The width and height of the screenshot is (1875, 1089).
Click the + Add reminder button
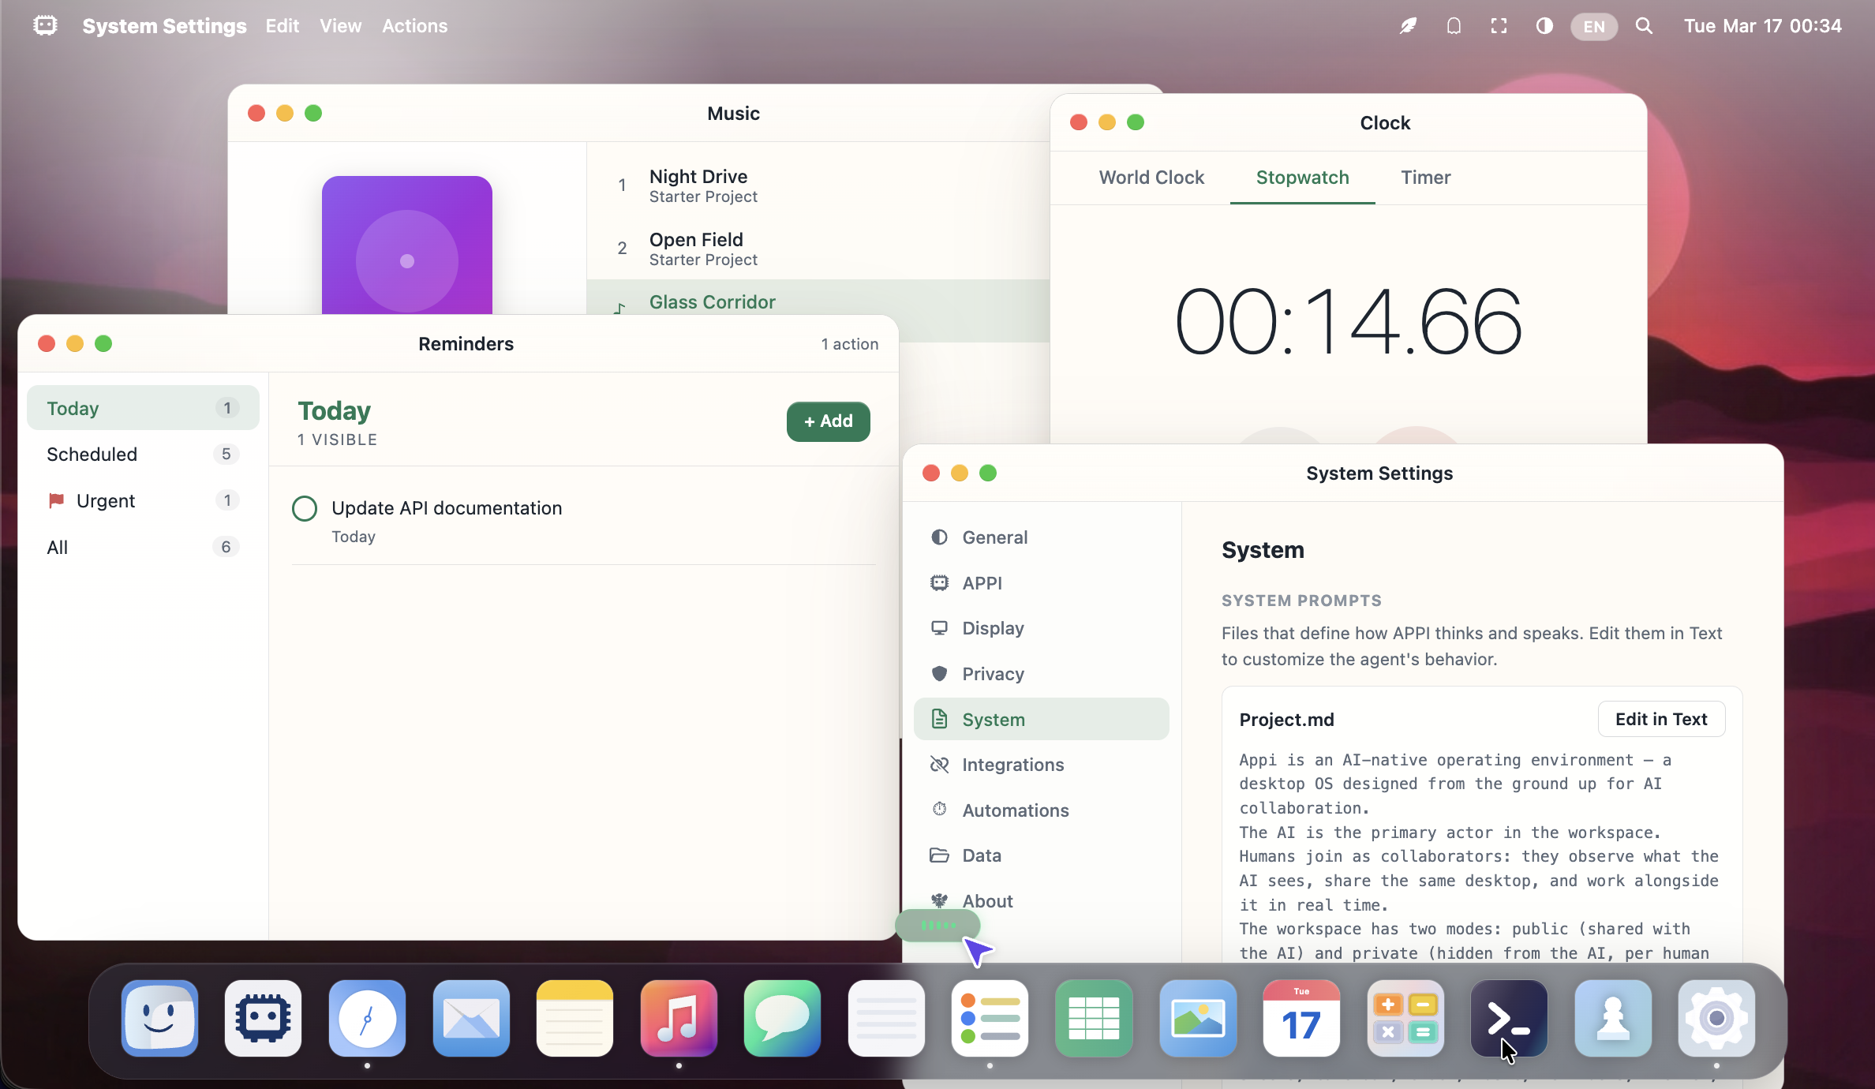(828, 421)
